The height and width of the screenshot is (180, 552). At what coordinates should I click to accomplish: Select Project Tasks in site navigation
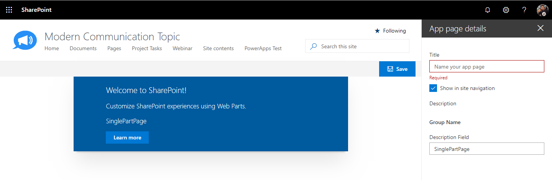pyautogui.click(x=147, y=48)
